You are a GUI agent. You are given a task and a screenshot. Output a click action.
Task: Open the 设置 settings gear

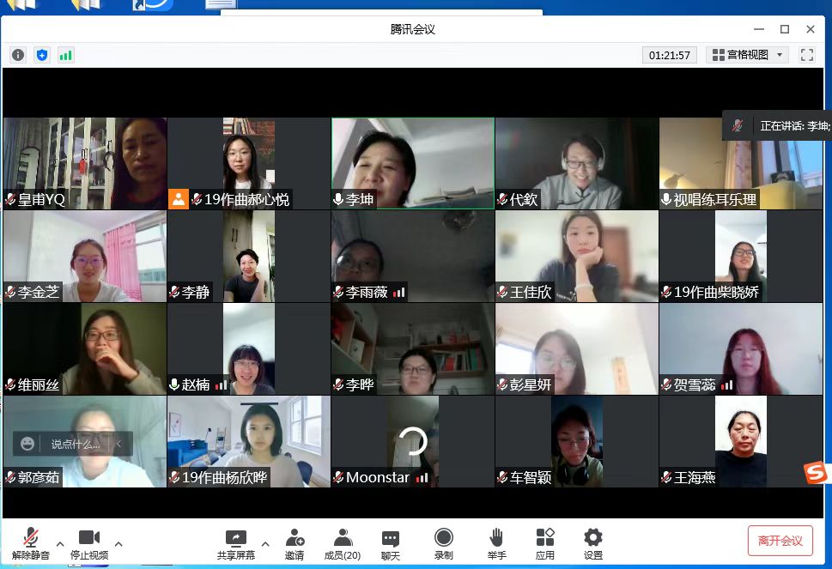click(x=593, y=543)
